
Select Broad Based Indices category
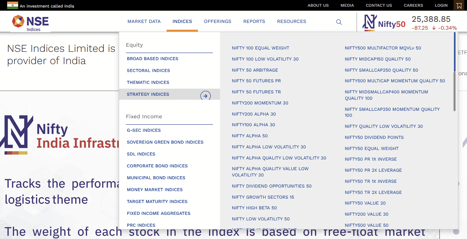pos(152,59)
